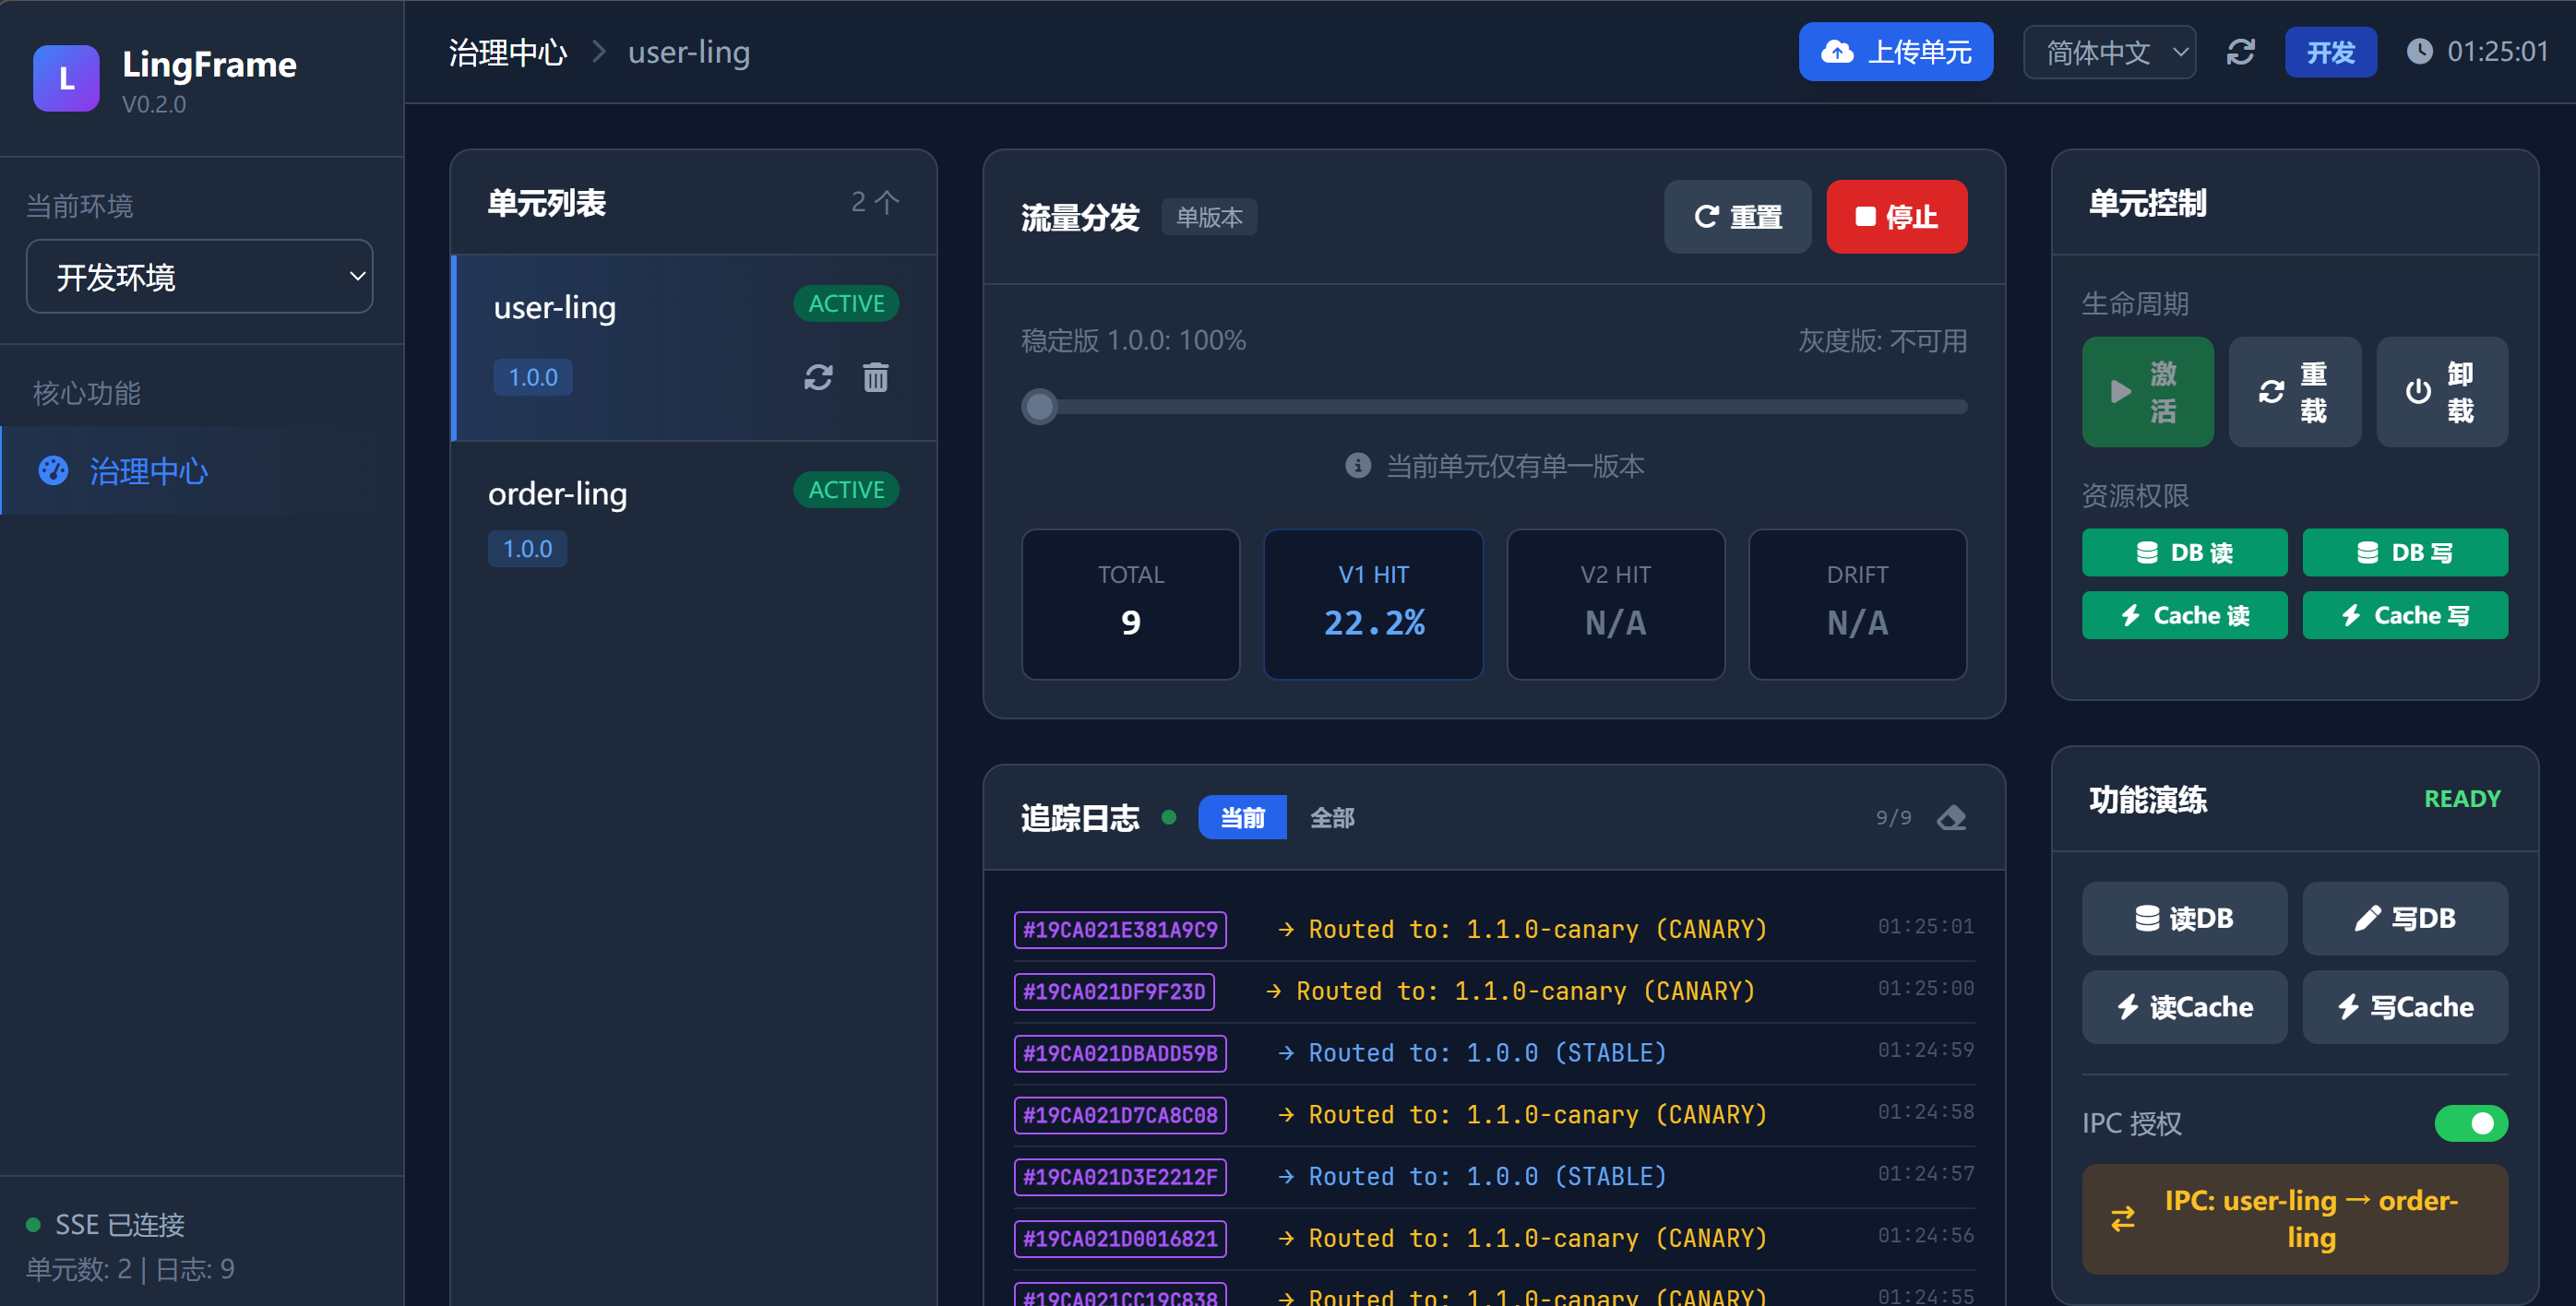The image size is (2576, 1306).
Task: Click the 稳定版 1.0.0: 100% label
Action: (x=1133, y=341)
